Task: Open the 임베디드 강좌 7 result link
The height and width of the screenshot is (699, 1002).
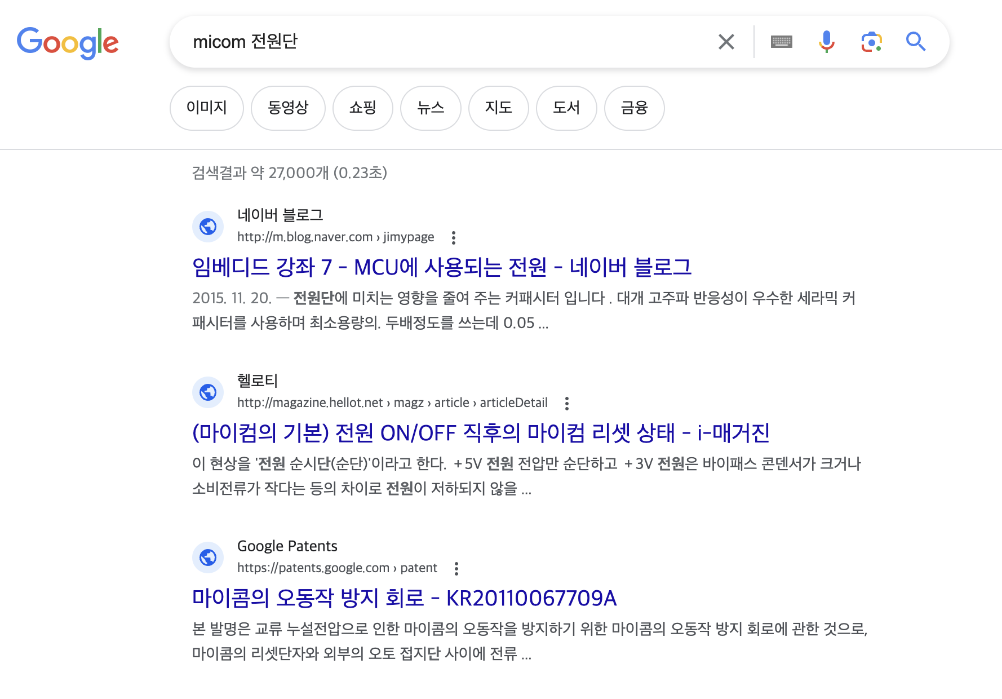Action: click(x=442, y=267)
